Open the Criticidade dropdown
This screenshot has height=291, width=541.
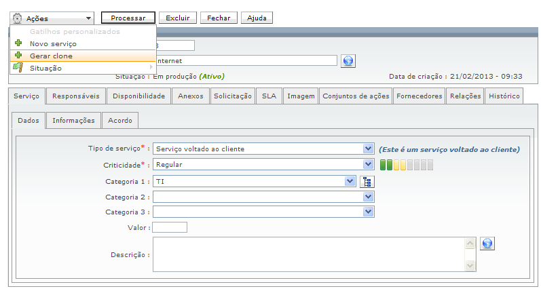(x=368, y=164)
